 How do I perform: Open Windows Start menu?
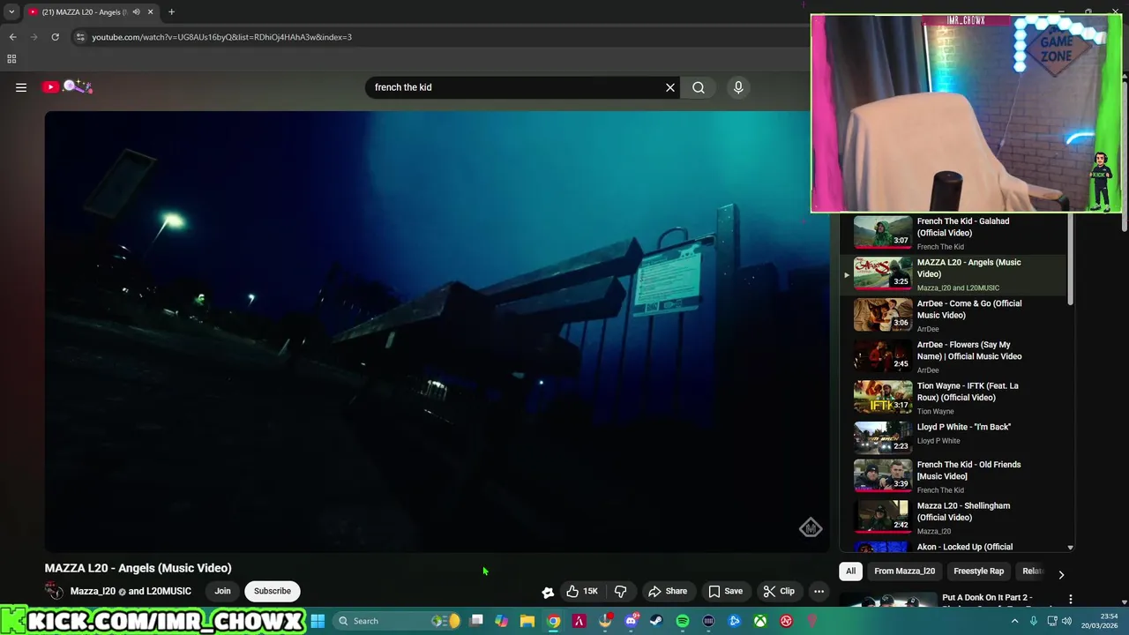[x=318, y=621]
